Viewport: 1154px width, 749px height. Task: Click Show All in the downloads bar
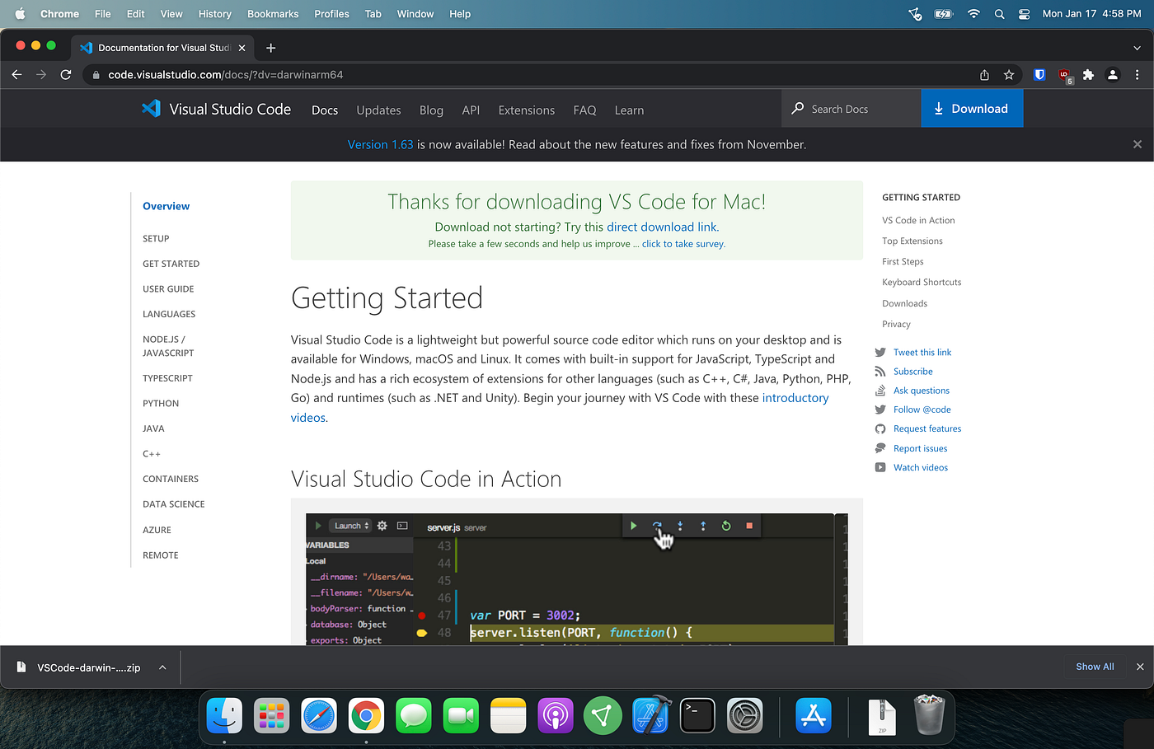tap(1094, 666)
